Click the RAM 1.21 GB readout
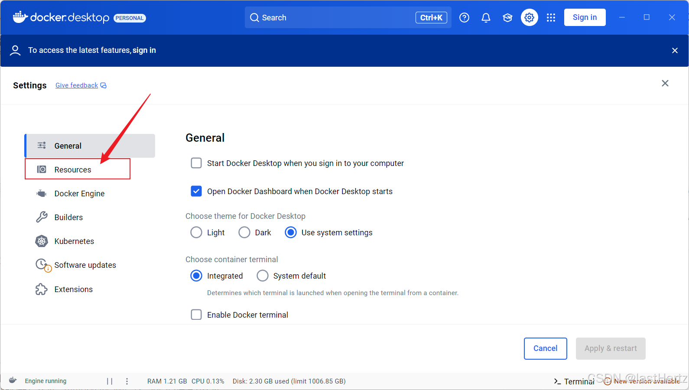 (167, 381)
